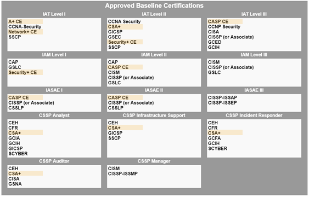
Task: Select CCNP Security in IAT Level III
Action: [x=224, y=27]
